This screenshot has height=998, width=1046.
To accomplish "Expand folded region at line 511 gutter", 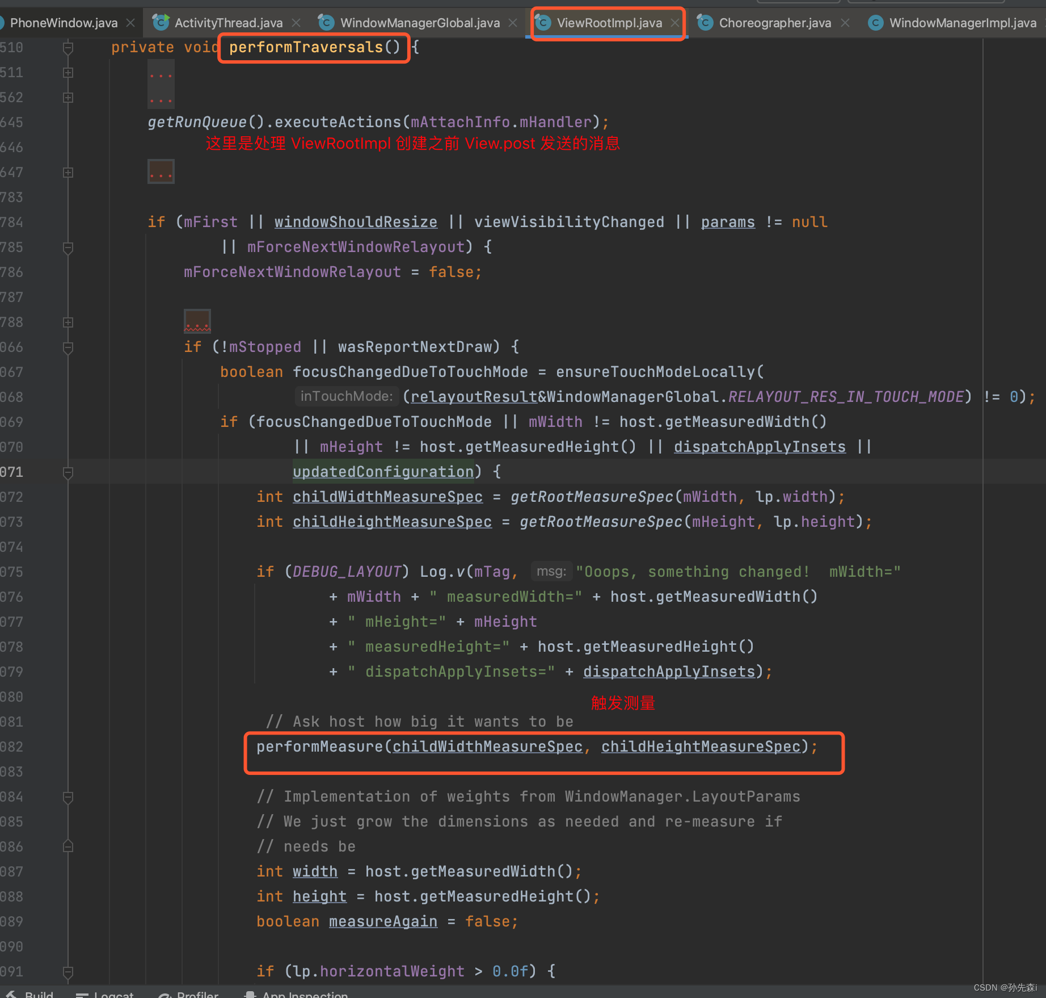I will coord(68,73).
